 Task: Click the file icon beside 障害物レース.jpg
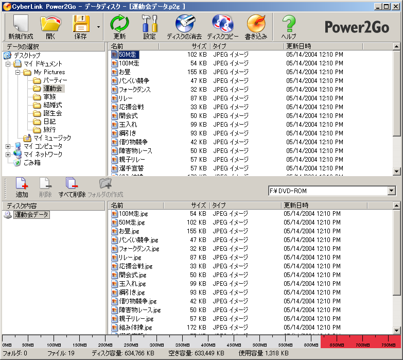(x=114, y=310)
